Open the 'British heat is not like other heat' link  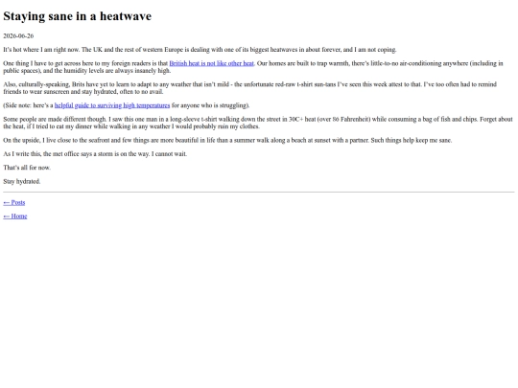click(211, 63)
